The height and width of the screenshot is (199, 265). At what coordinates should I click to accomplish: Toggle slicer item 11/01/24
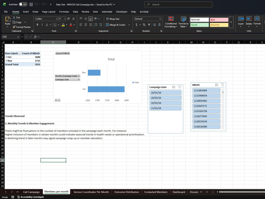point(165,108)
